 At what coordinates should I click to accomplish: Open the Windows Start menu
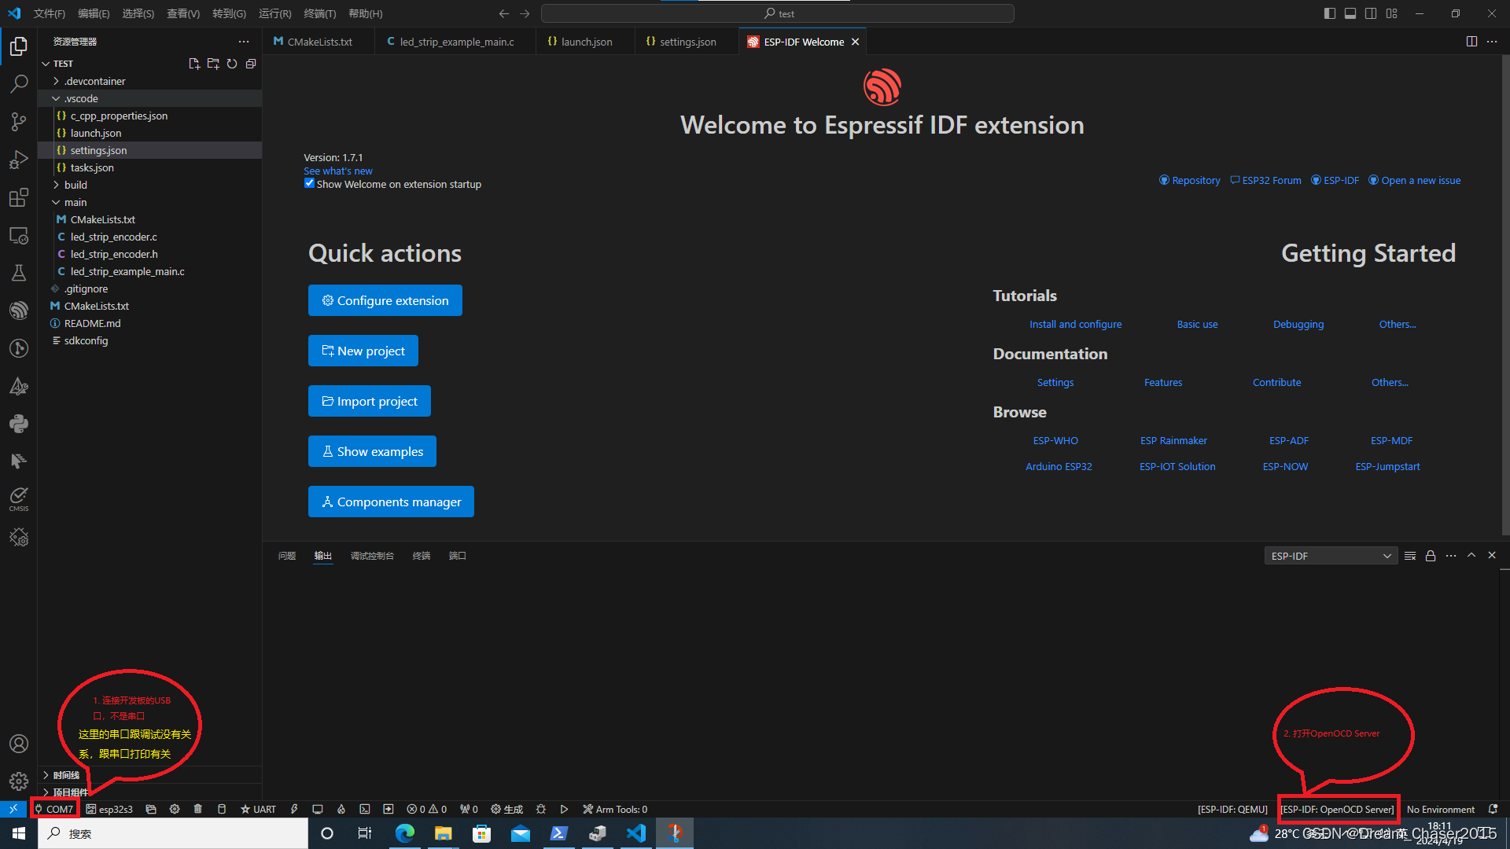[19, 833]
